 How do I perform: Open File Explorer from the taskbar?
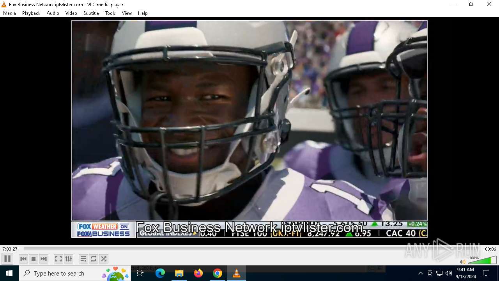point(179,273)
